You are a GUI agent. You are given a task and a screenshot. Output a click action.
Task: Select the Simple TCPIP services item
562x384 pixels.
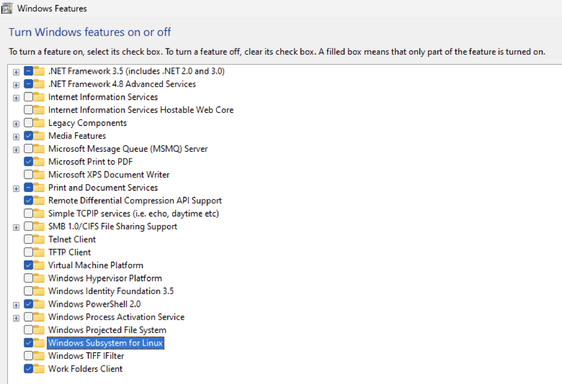[x=133, y=214]
